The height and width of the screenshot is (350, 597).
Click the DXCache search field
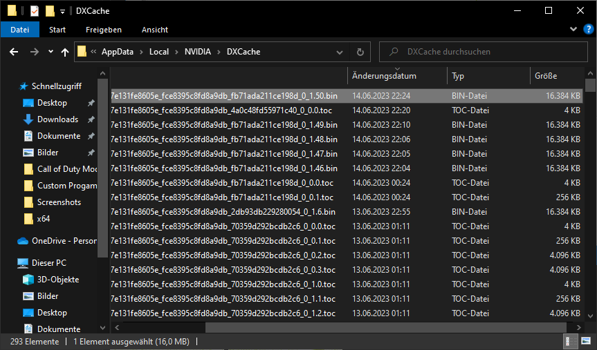[484, 52]
